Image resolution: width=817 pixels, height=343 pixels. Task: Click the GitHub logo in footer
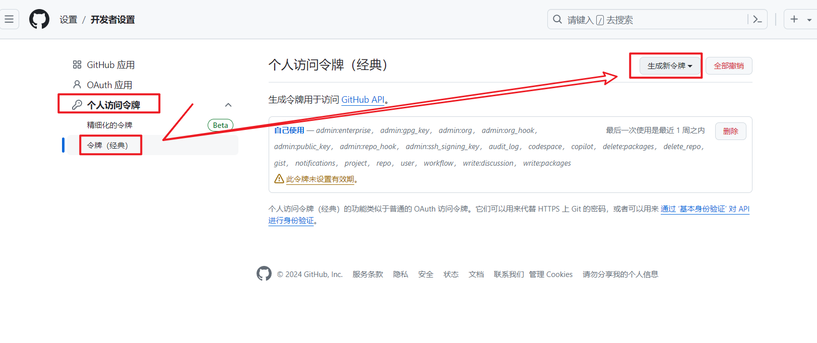pos(264,273)
